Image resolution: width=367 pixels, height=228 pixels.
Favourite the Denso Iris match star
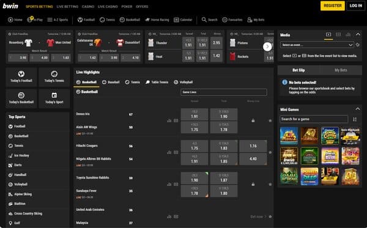(x=270, y=120)
